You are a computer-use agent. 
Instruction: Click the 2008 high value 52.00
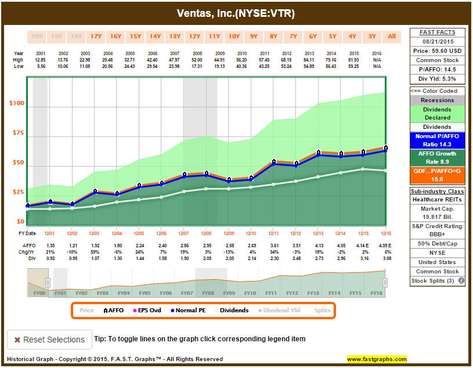click(x=197, y=60)
